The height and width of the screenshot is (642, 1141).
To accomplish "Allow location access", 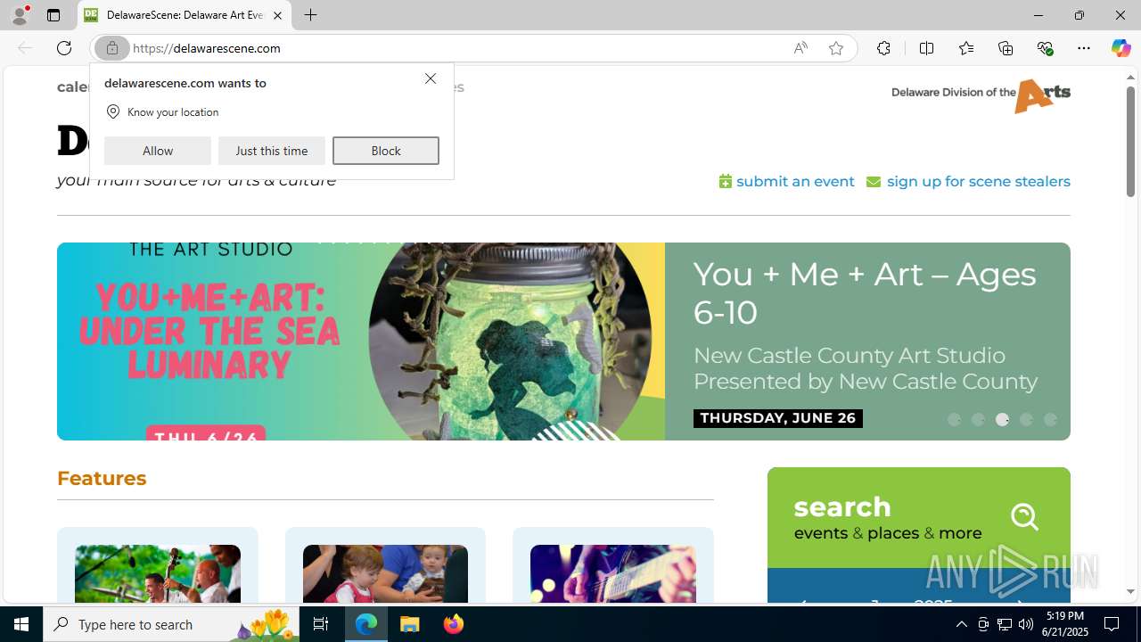I will point(158,151).
